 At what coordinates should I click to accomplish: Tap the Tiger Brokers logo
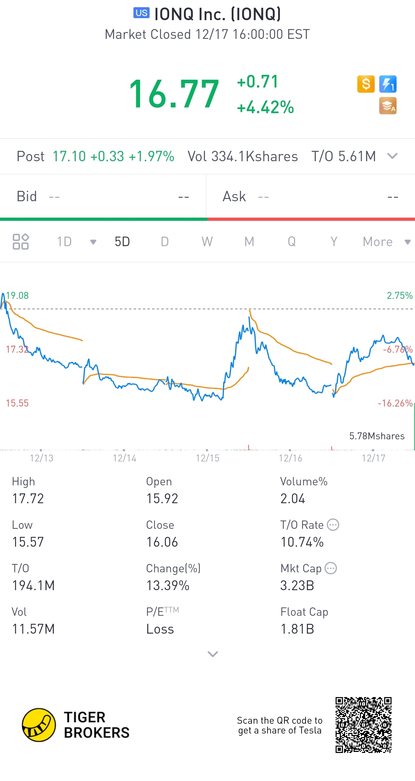point(76,725)
